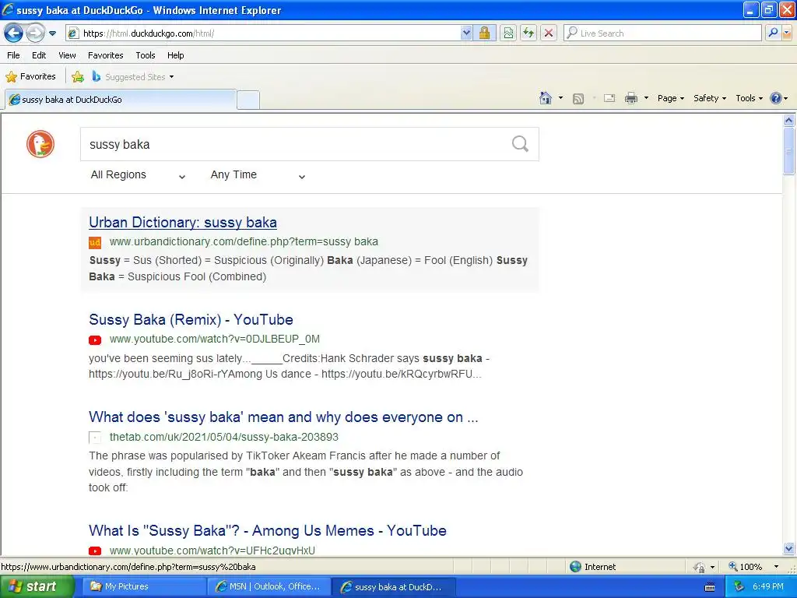Viewport: 797px width, 598px height.
Task: Open Suggested Sites dropdown
Action: [x=133, y=77]
